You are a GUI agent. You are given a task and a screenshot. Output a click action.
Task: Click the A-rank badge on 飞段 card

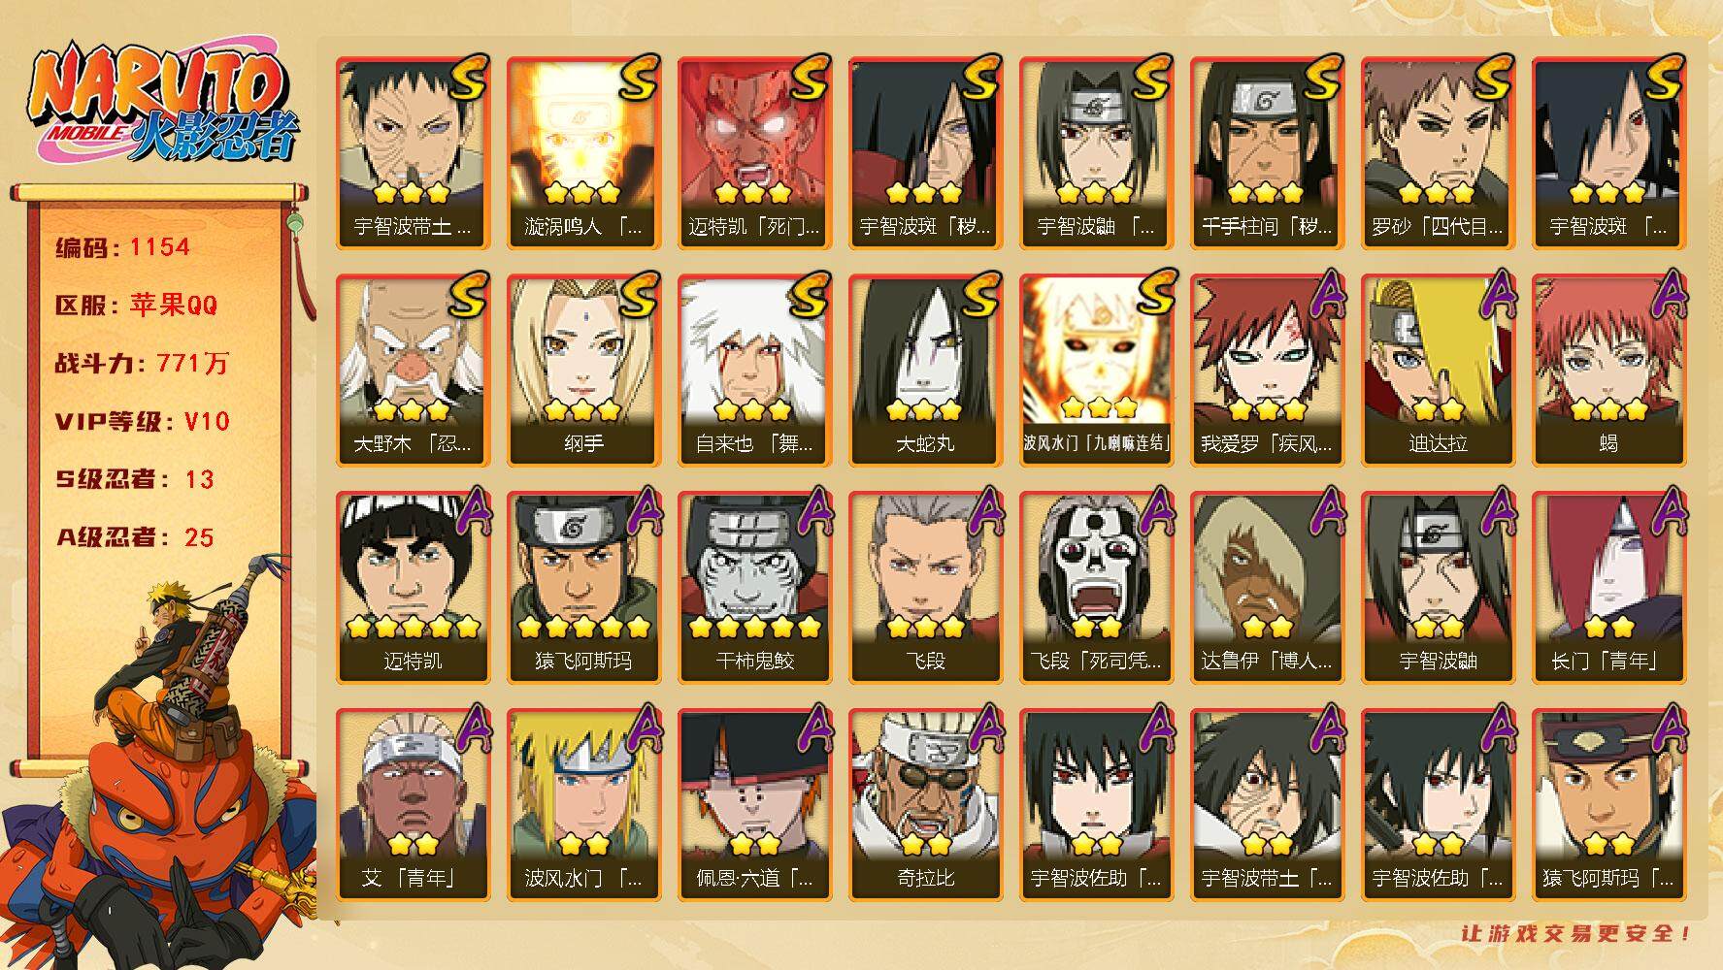[x=985, y=511]
